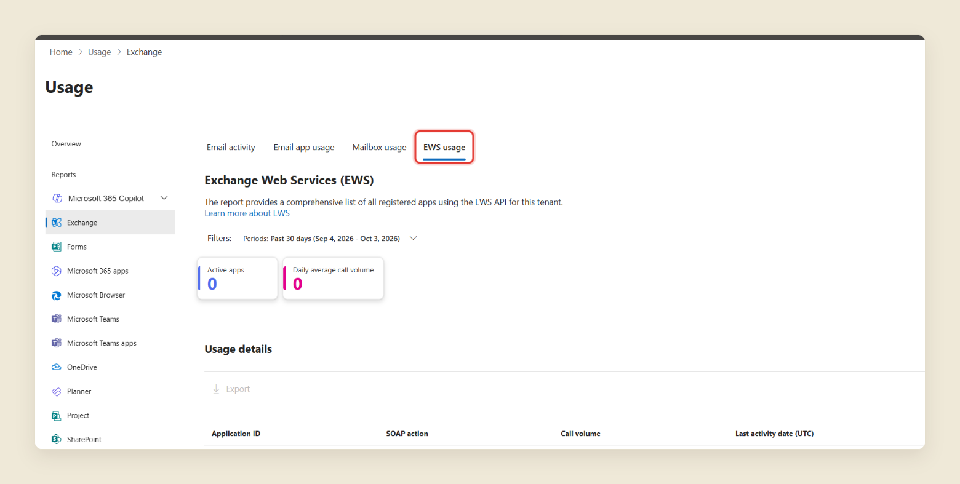Click the SharePoint icon in sidebar
Viewport: 960px width, 484px height.
[x=57, y=439]
